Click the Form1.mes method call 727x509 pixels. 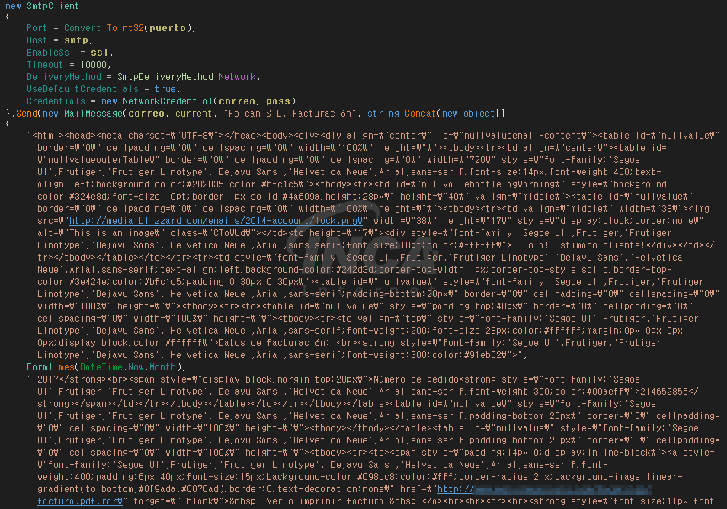coord(50,367)
